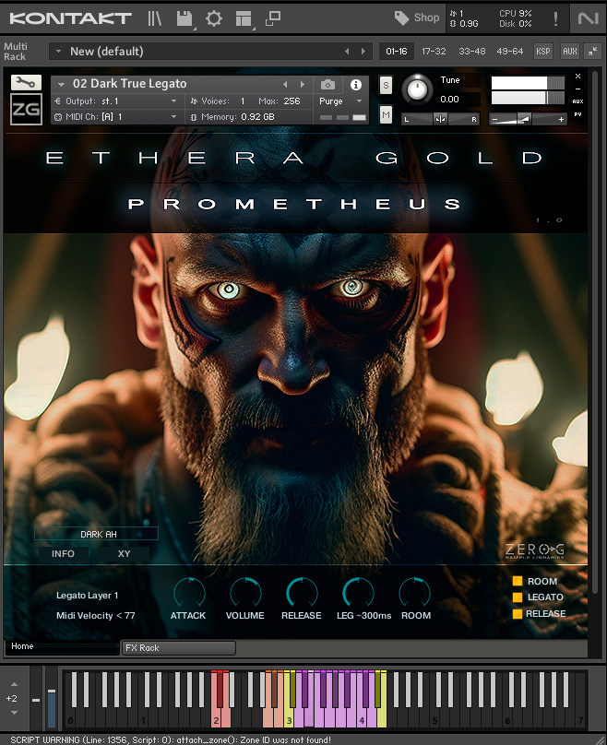Click the DARK AH preset name field
The image size is (607, 745).
point(97,534)
